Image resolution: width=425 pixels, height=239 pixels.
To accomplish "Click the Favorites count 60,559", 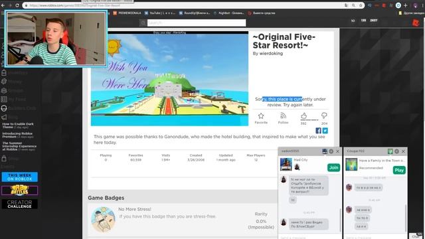I will point(135,160).
